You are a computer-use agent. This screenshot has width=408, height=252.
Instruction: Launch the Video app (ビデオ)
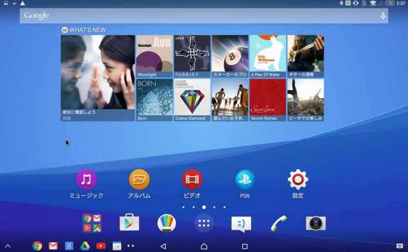coord(192,179)
